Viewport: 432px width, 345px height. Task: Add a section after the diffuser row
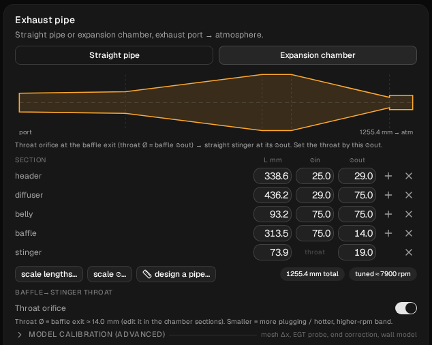click(388, 195)
